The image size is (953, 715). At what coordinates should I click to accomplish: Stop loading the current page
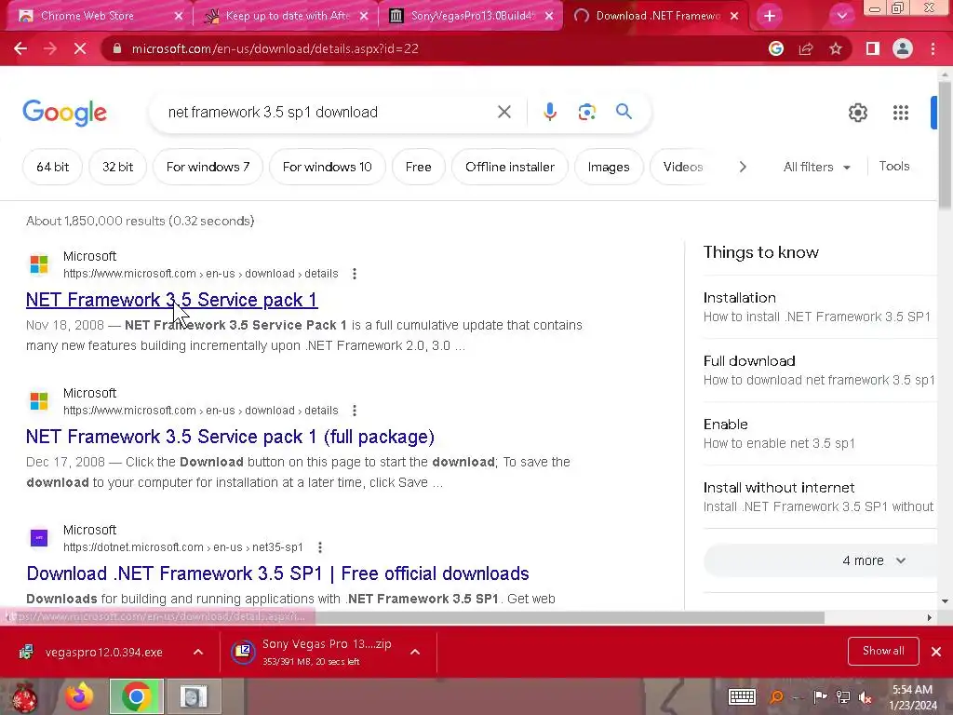(x=80, y=48)
